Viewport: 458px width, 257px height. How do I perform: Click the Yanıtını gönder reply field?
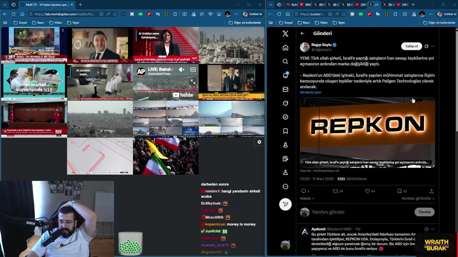[x=361, y=212]
